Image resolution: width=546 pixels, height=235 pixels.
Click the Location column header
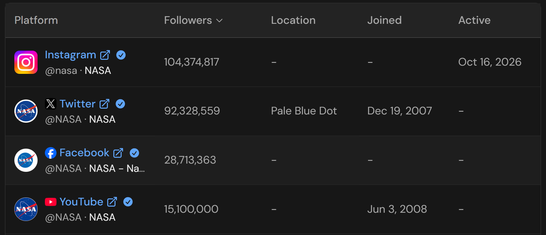[293, 20]
